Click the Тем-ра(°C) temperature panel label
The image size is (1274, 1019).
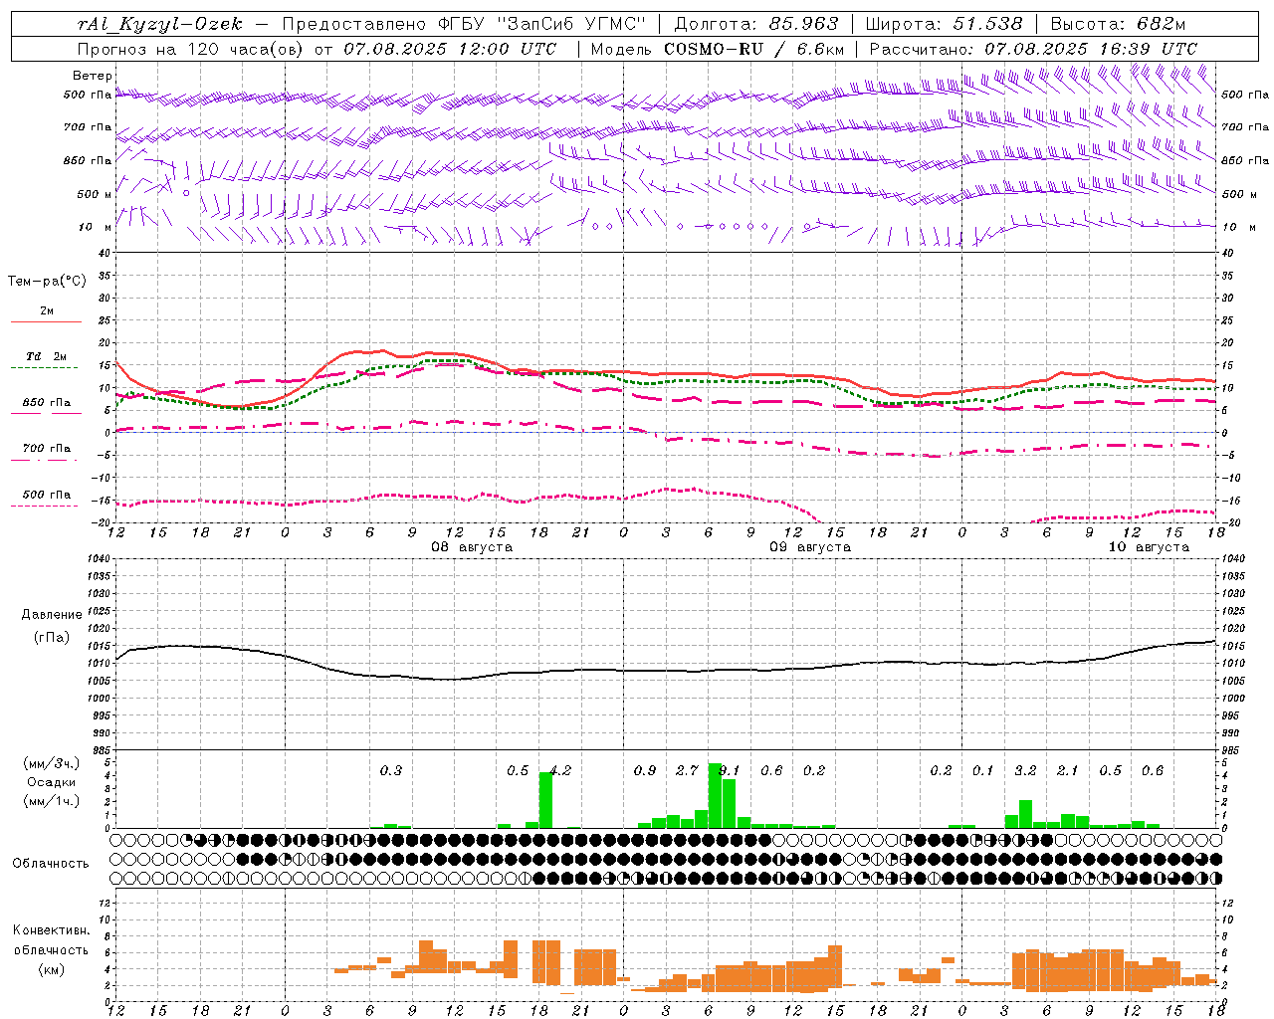[x=47, y=282]
